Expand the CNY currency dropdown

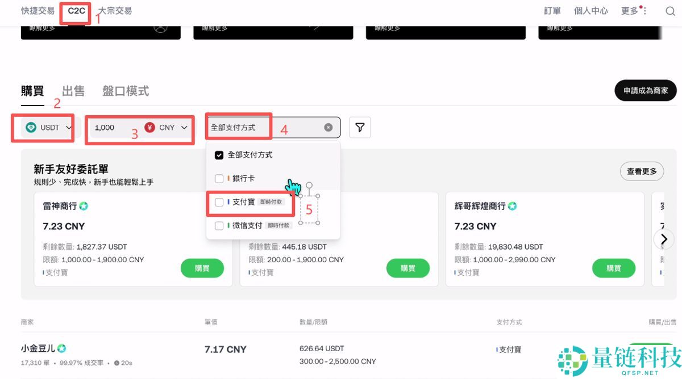pyautogui.click(x=184, y=128)
